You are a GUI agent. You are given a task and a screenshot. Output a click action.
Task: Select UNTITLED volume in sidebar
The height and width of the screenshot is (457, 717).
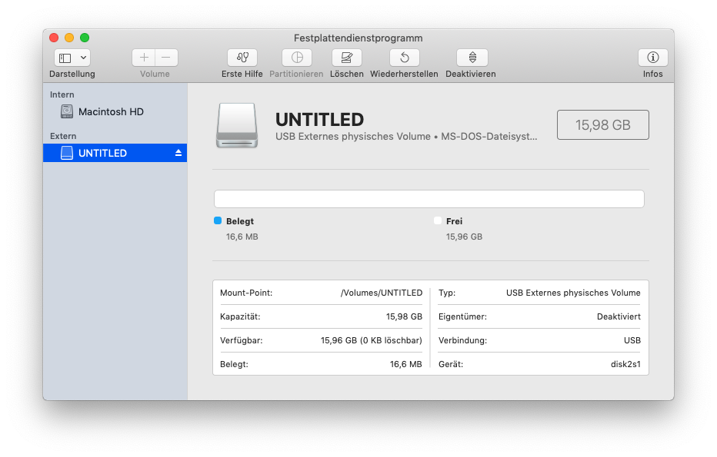[102, 153]
